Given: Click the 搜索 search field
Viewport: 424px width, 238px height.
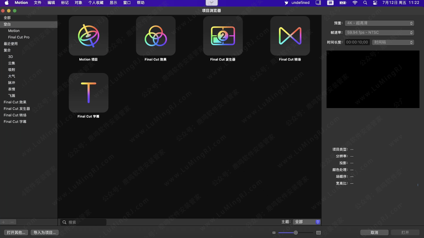Looking at the screenshot, I should [x=86, y=222].
